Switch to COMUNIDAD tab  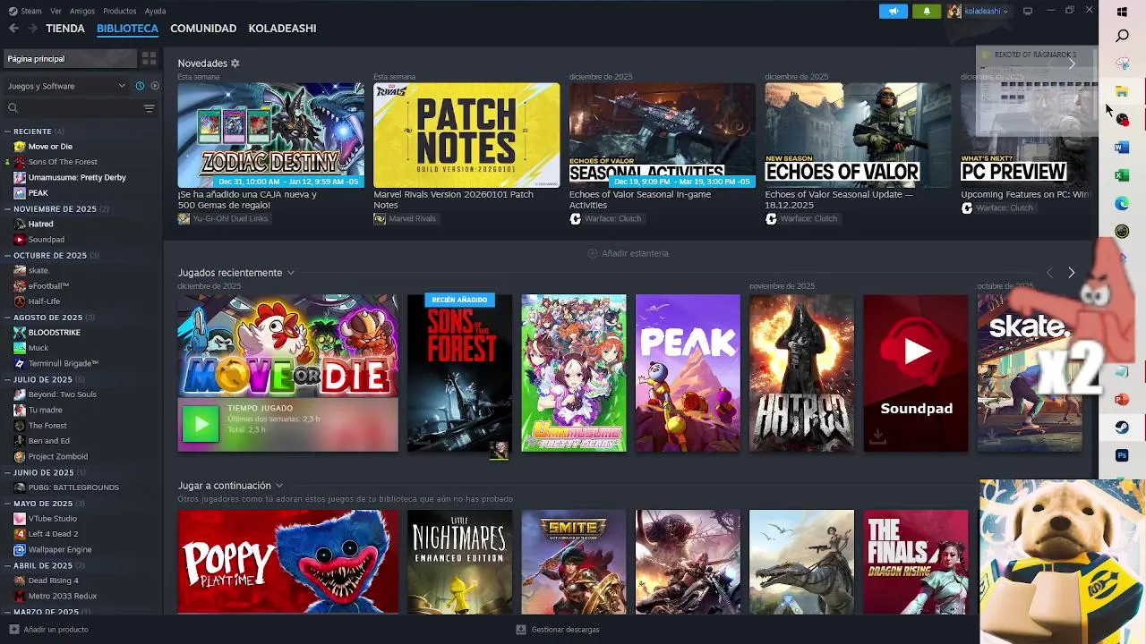click(203, 29)
